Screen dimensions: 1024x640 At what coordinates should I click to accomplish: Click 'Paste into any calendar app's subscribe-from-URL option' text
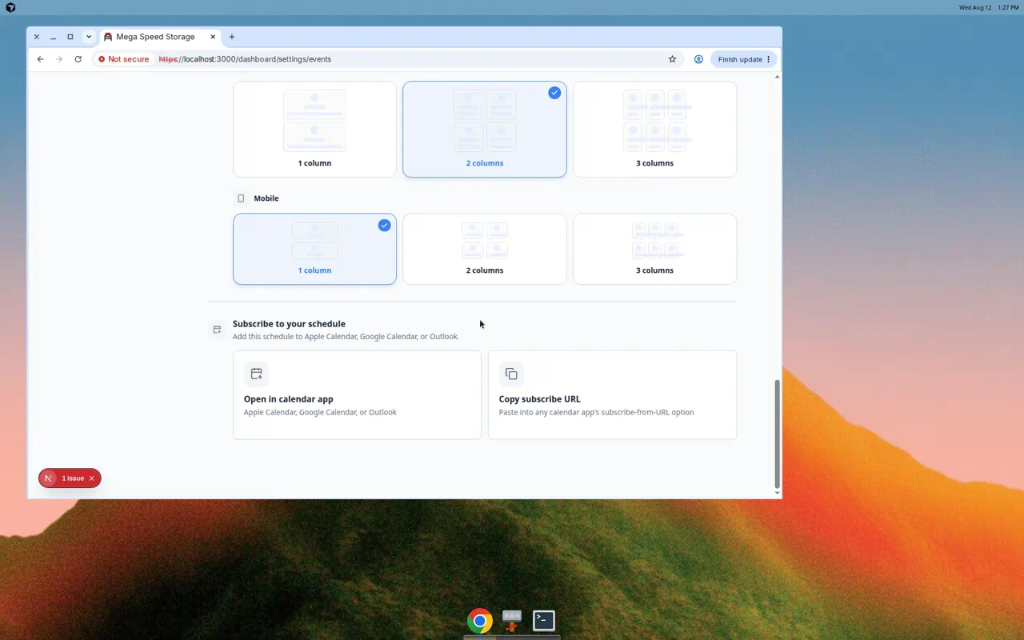pos(596,413)
